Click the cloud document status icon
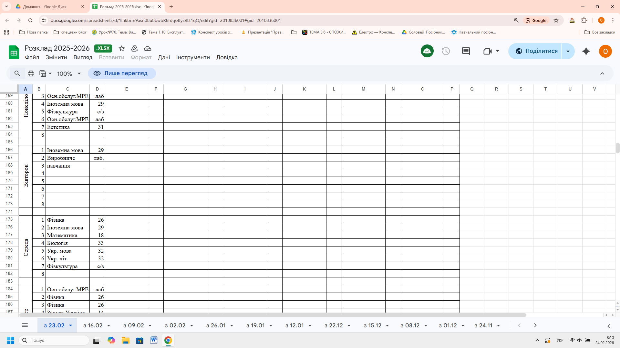This screenshot has height=348, width=620. [x=148, y=49]
